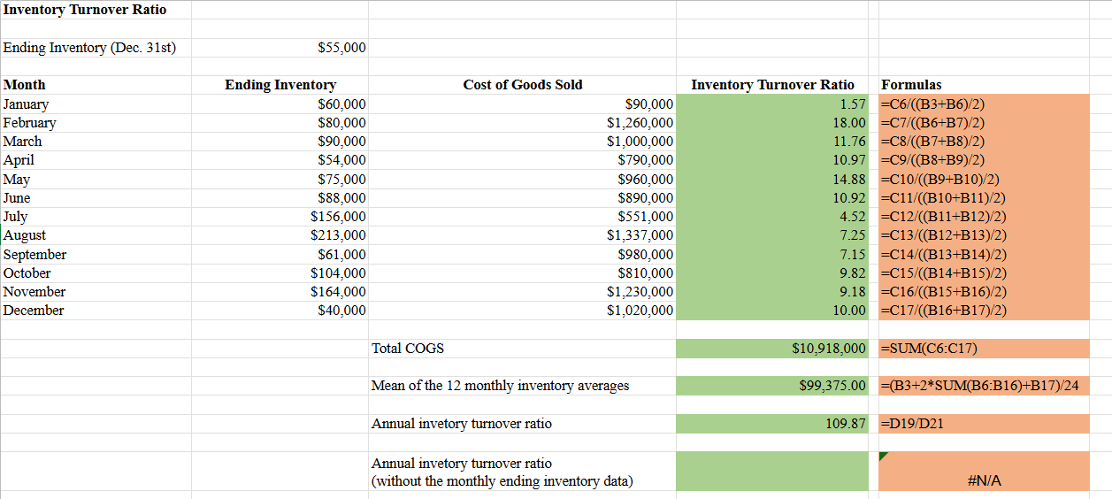
Task: Select the Month column header
Action: [25, 85]
